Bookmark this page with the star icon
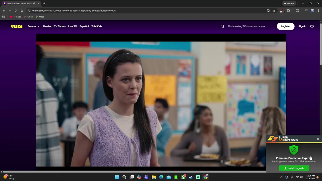 click(274, 11)
